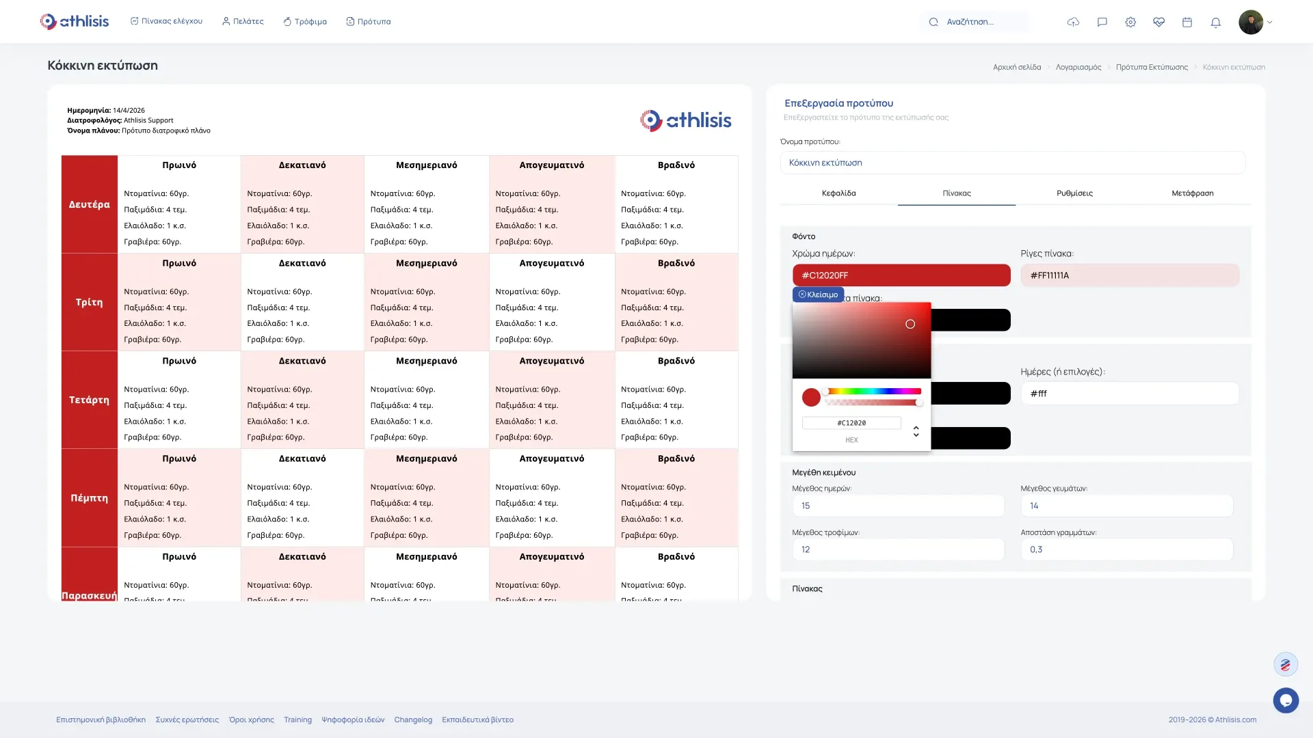The image size is (1313, 738).
Task: Open the chat messages icon
Action: click(1102, 22)
